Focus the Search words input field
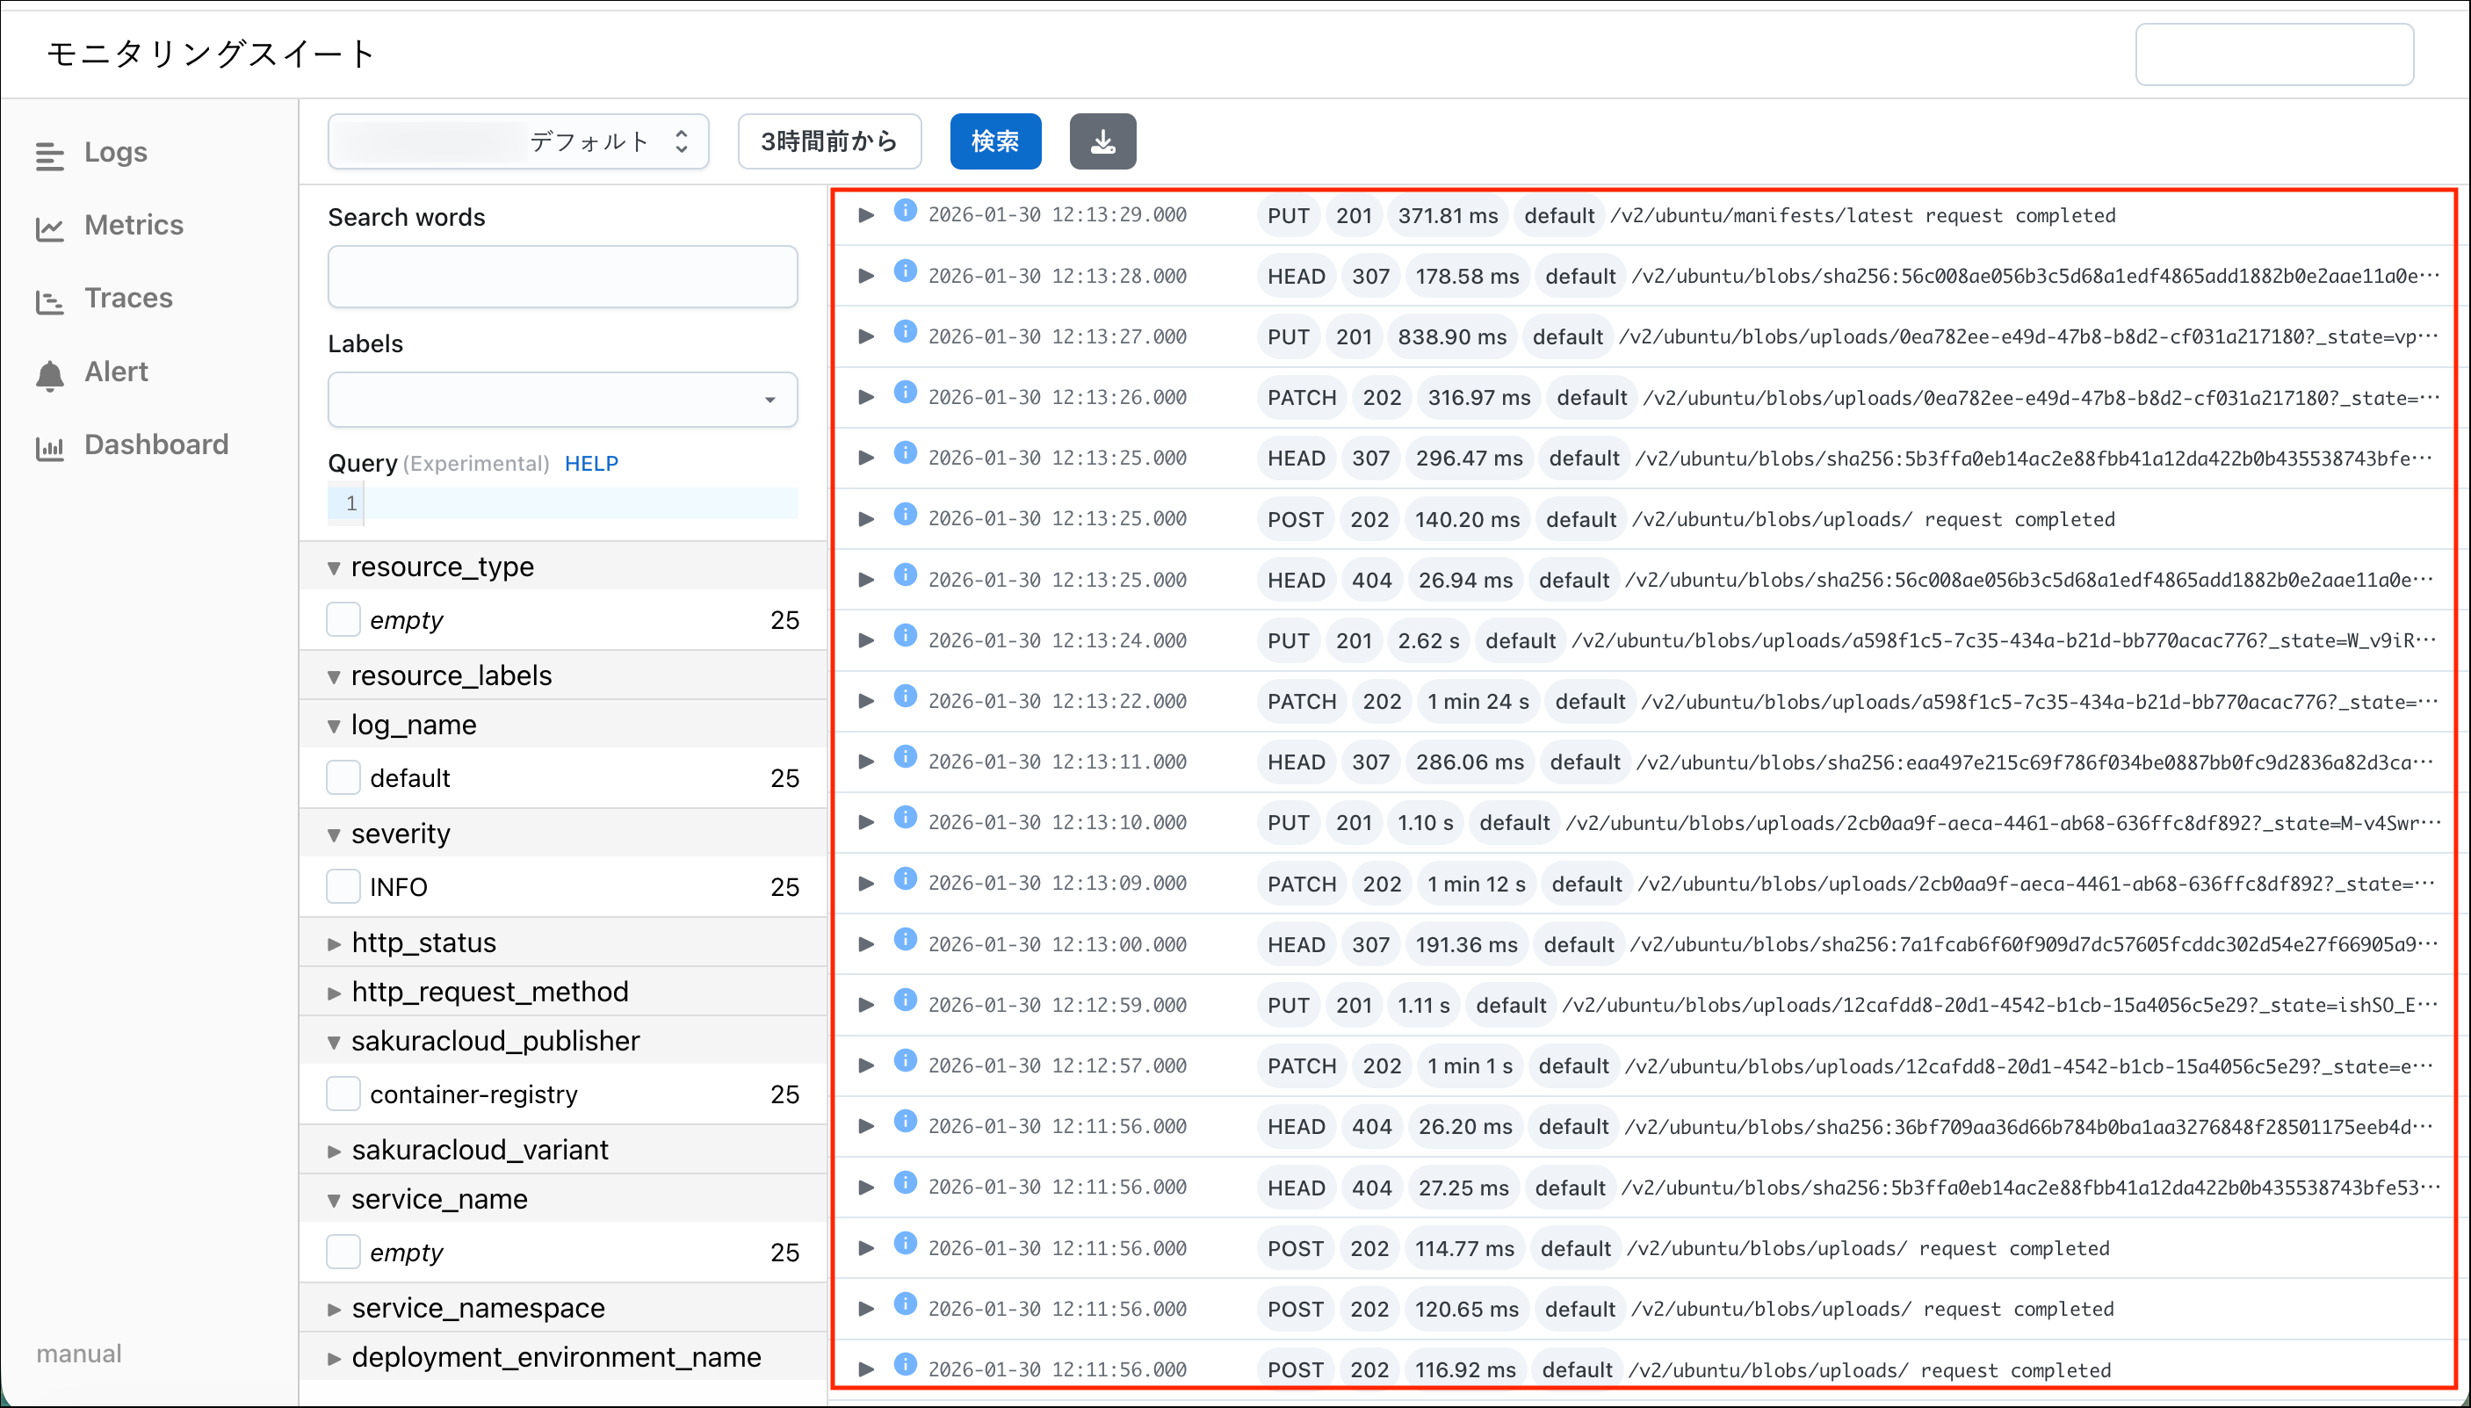Image resolution: width=2471 pixels, height=1408 pixels. click(563, 277)
